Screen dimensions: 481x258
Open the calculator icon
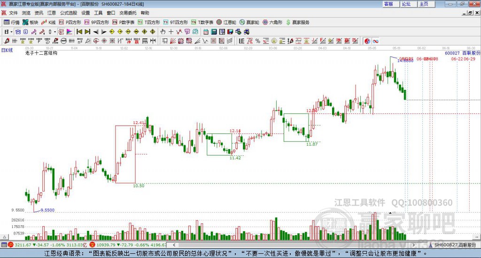(214, 32)
